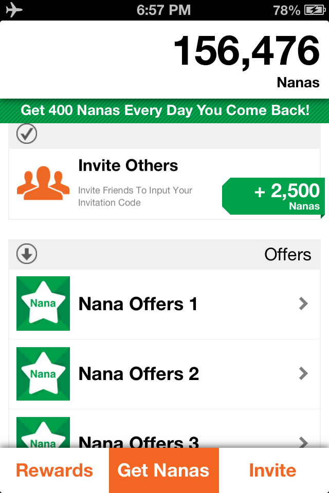Open the Invite Others title text
Viewport: 329px width, 493px height.
(x=128, y=165)
